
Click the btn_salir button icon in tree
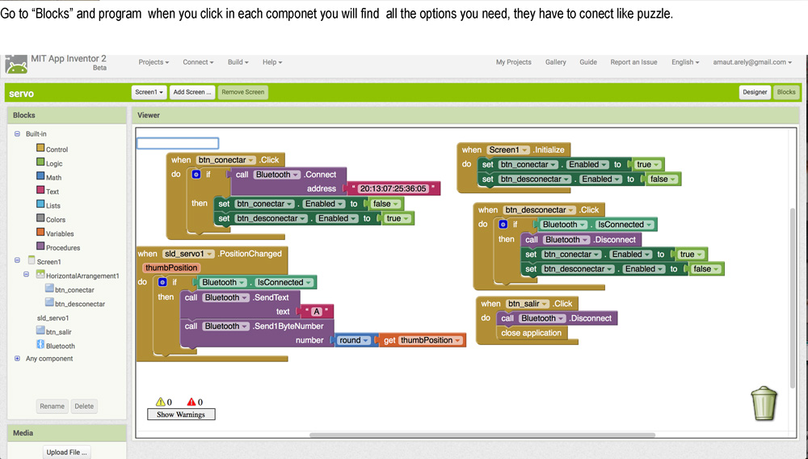[x=40, y=331]
